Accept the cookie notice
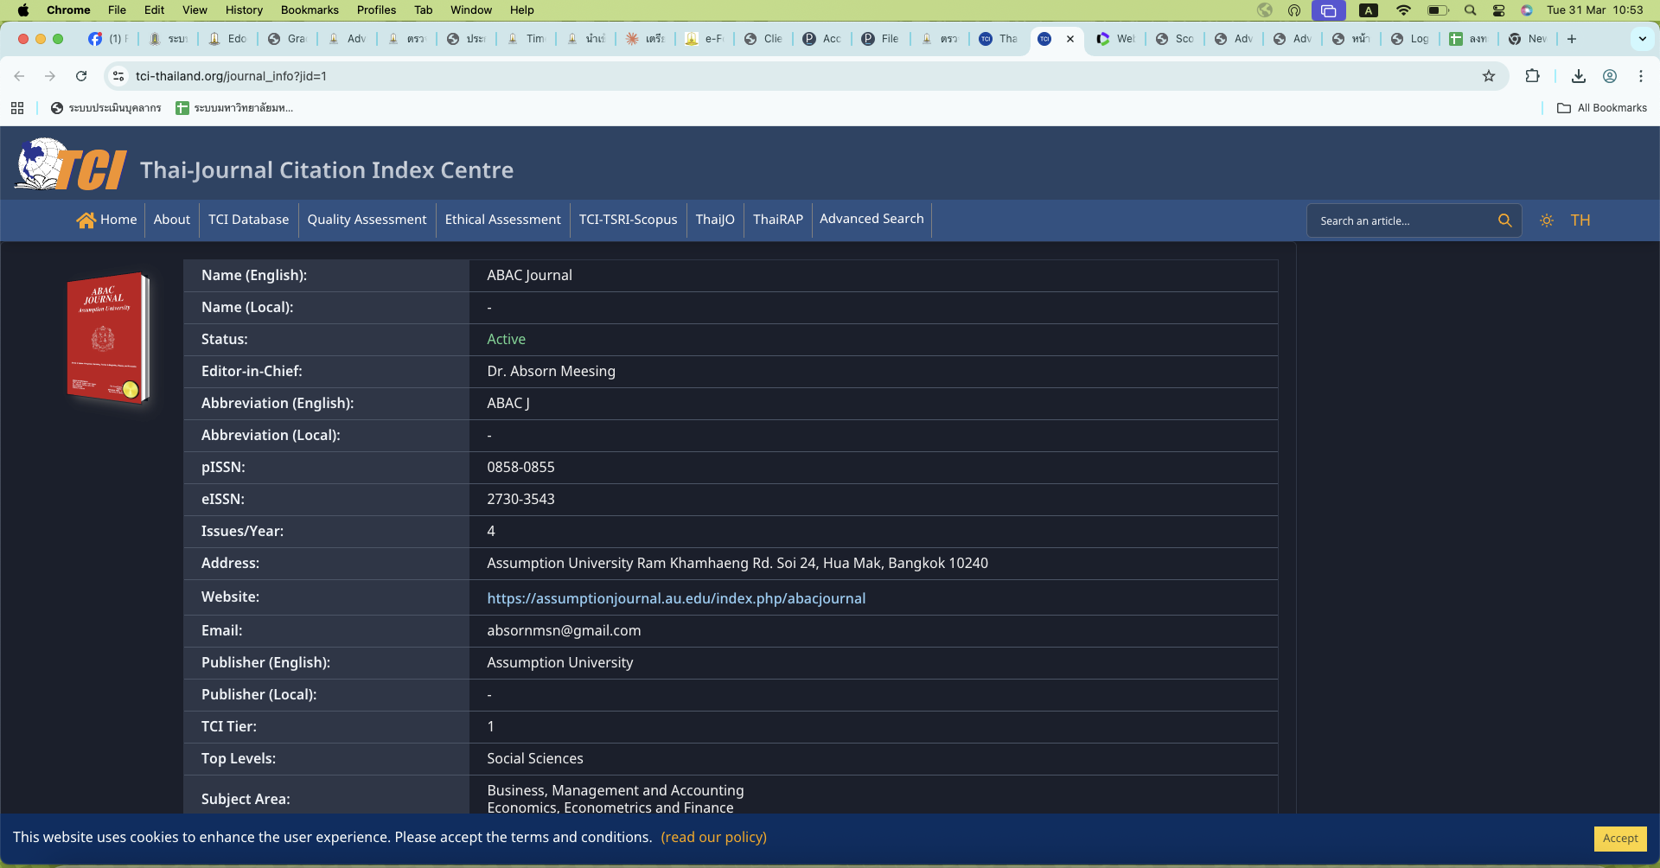The image size is (1660, 868). click(x=1619, y=838)
